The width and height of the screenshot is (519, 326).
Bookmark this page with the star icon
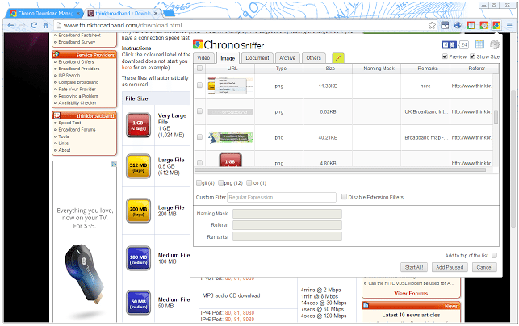[432, 25]
